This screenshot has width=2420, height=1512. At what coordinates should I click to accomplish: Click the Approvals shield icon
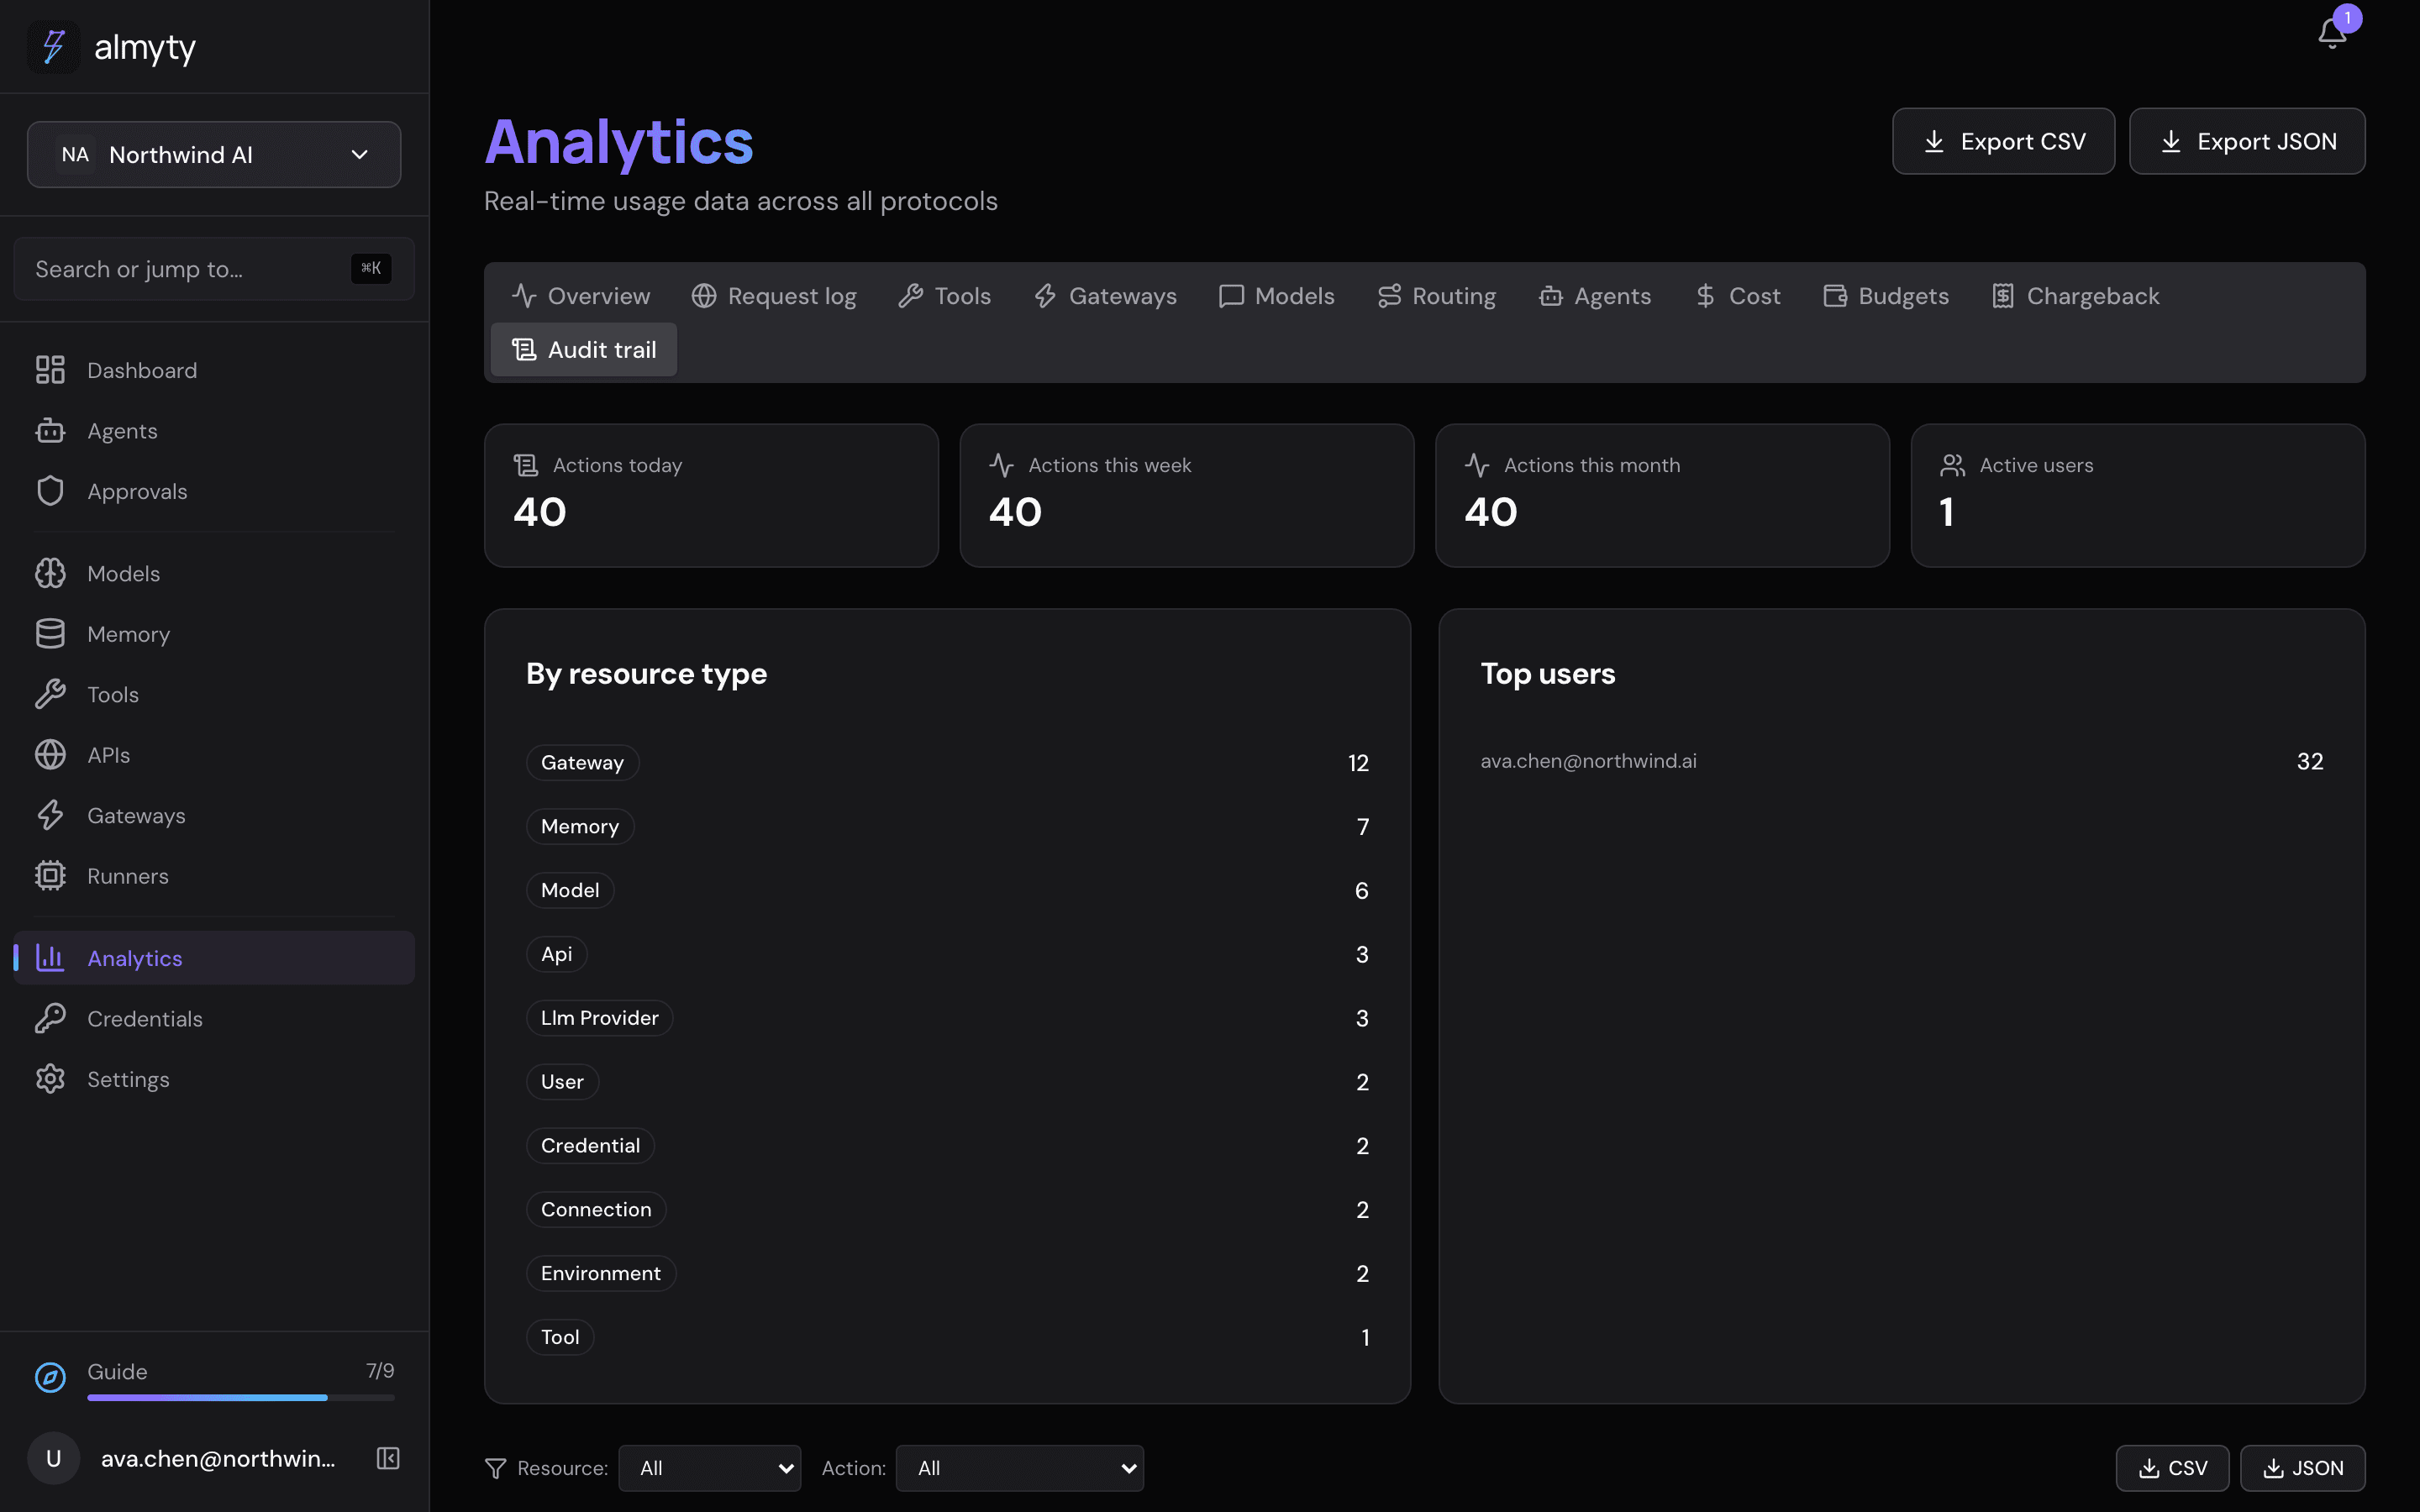50,491
